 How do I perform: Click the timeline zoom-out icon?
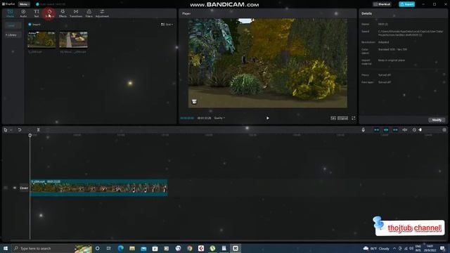point(414,130)
